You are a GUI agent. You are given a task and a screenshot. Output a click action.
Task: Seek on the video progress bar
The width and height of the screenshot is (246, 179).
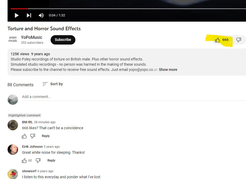click(128, 9)
